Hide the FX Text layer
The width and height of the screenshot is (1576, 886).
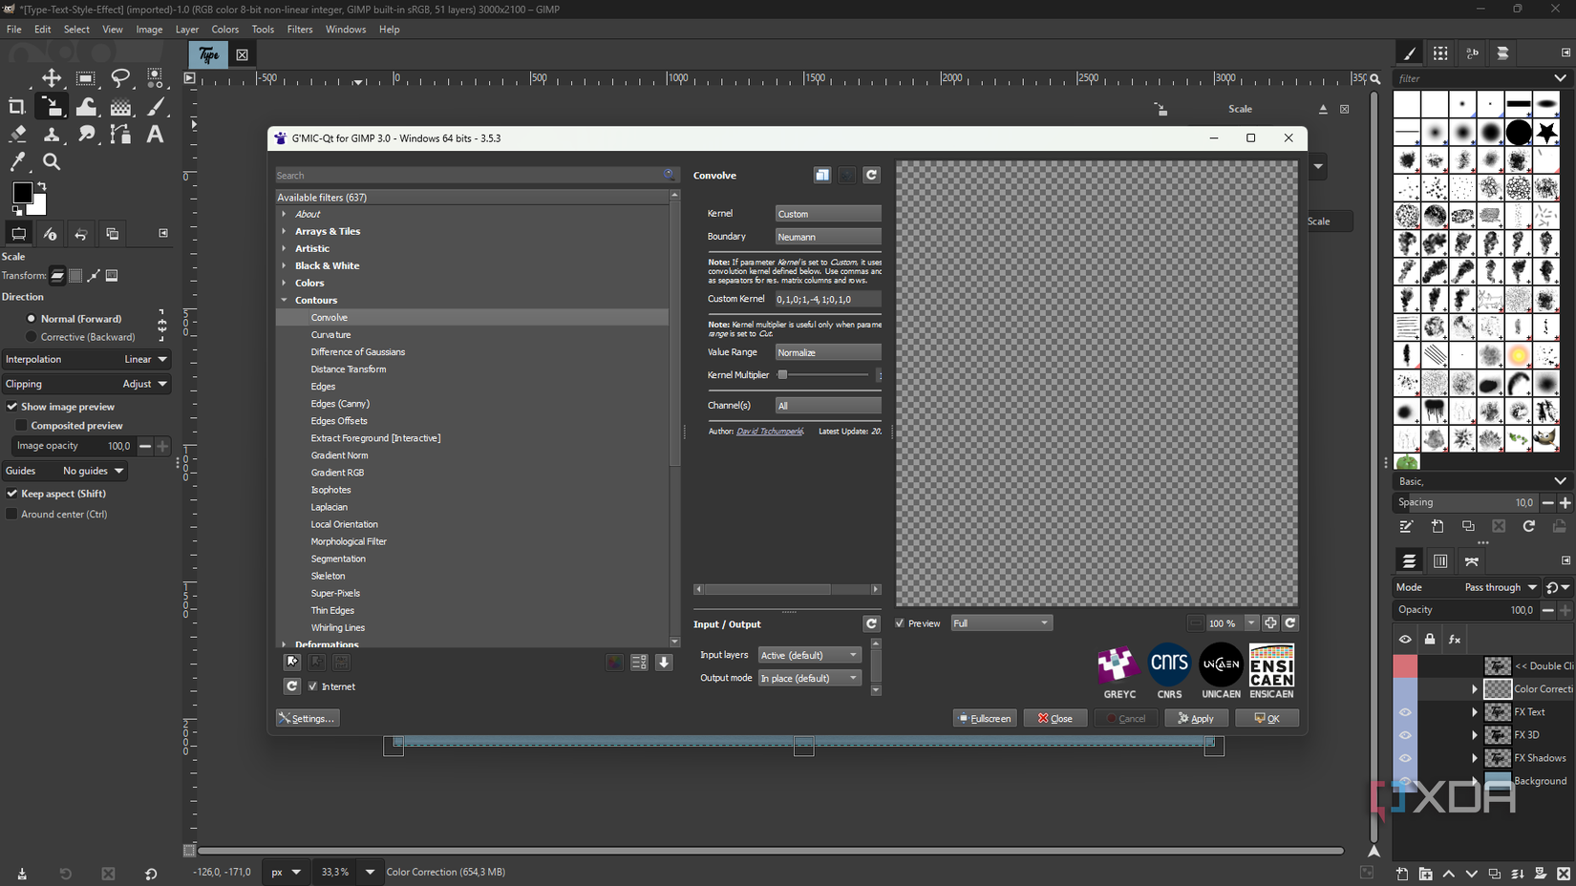(x=1405, y=711)
